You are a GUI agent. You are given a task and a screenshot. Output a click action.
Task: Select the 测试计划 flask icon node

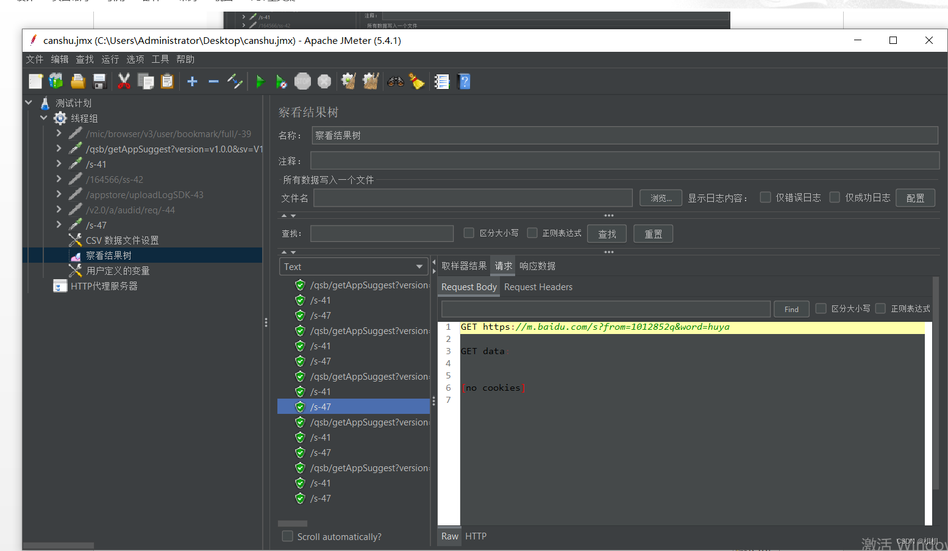[x=45, y=103]
